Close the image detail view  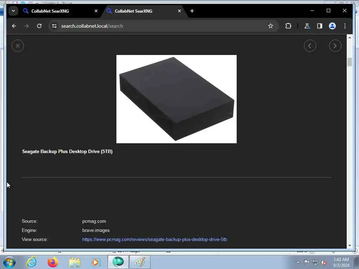coord(18,46)
